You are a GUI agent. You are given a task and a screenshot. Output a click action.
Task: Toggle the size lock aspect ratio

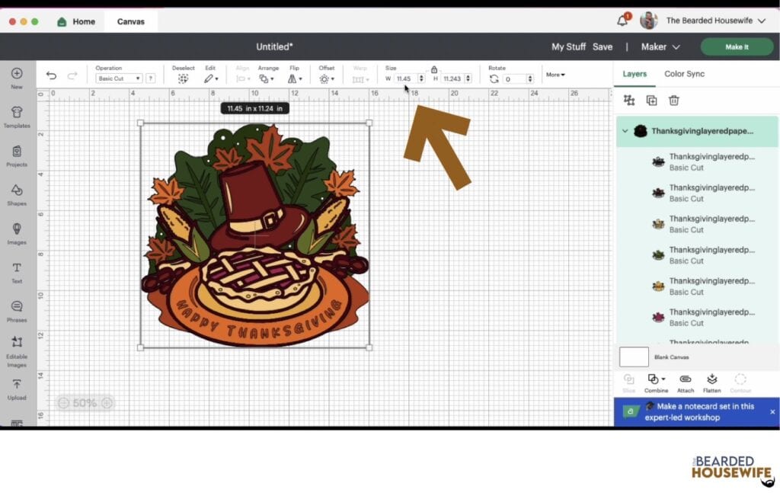433,69
